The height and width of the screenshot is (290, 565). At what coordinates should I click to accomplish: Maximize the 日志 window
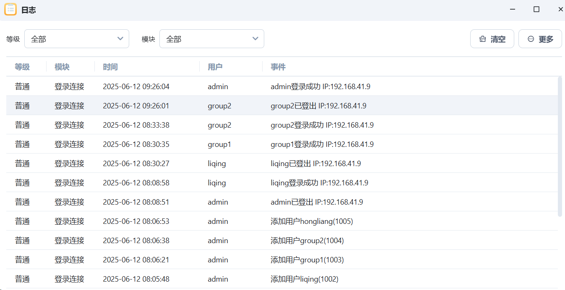point(536,9)
